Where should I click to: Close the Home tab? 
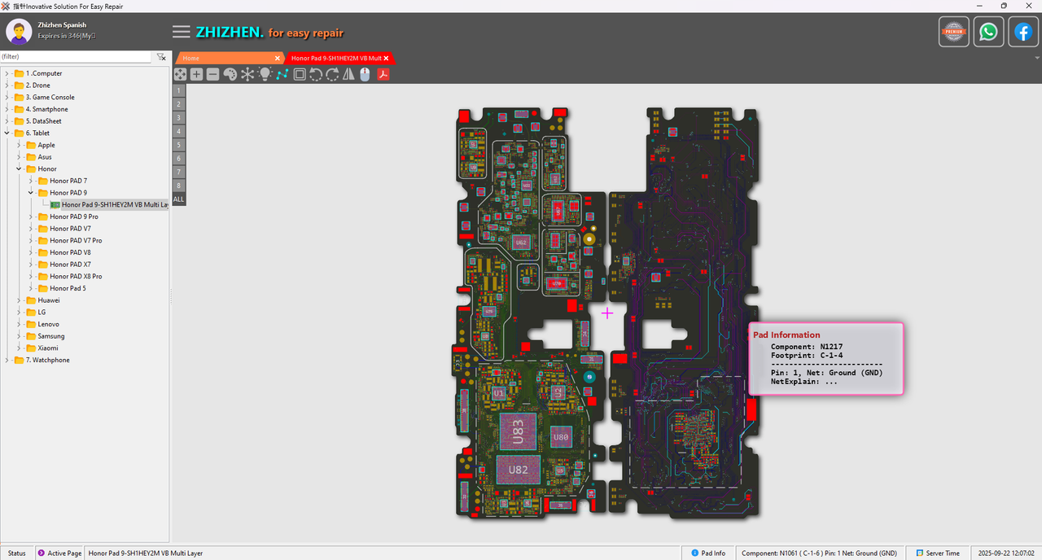278,58
